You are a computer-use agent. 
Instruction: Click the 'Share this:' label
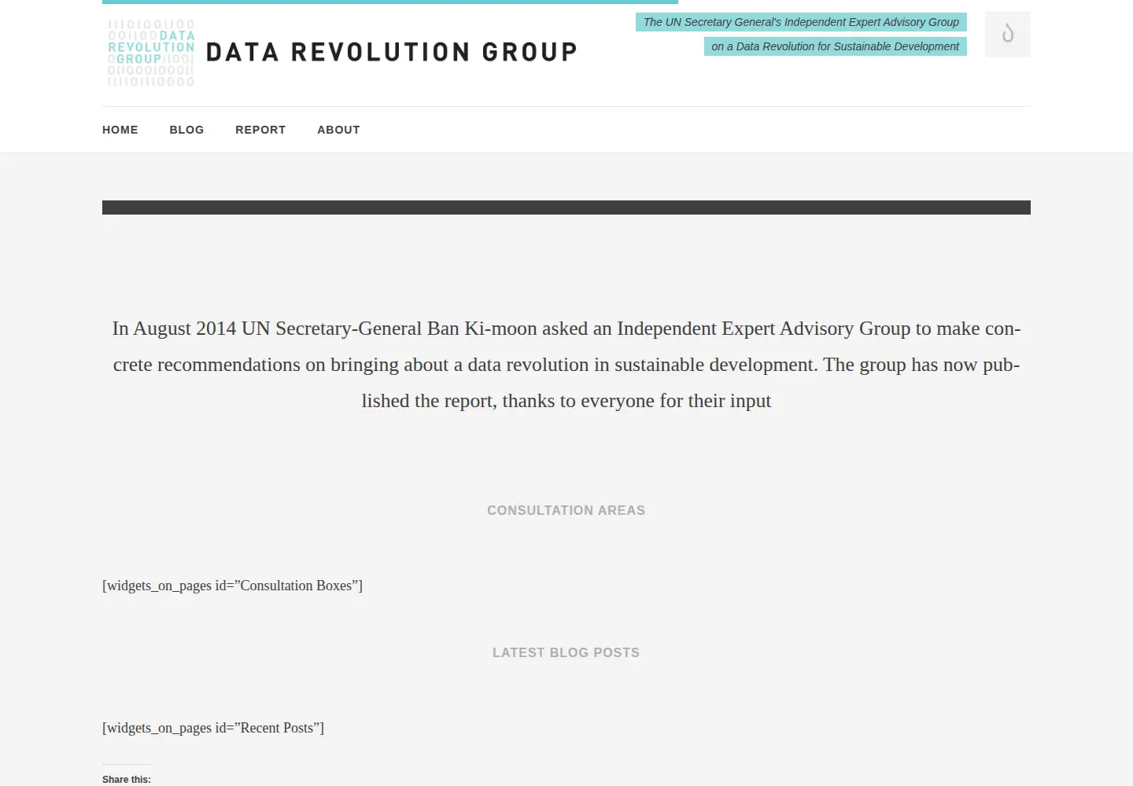click(x=126, y=780)
